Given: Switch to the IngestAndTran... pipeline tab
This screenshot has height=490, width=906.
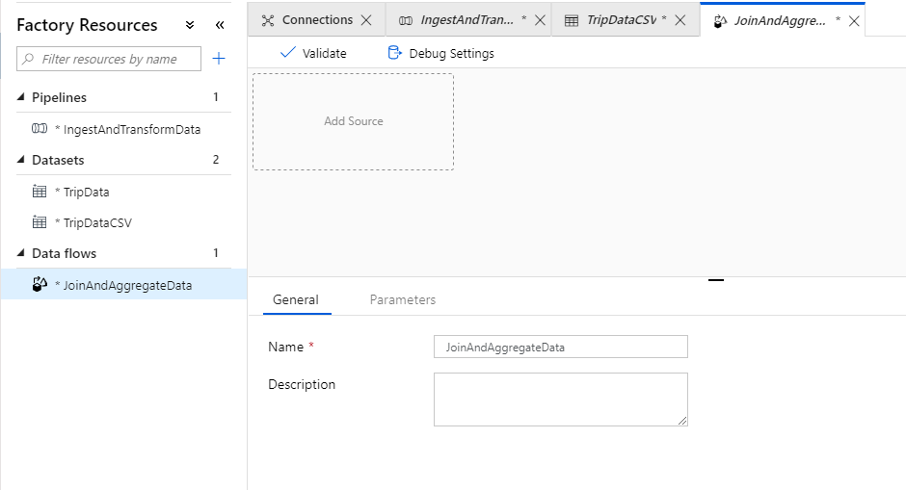Looking at the screenshot, I should (x=466, y=20).
